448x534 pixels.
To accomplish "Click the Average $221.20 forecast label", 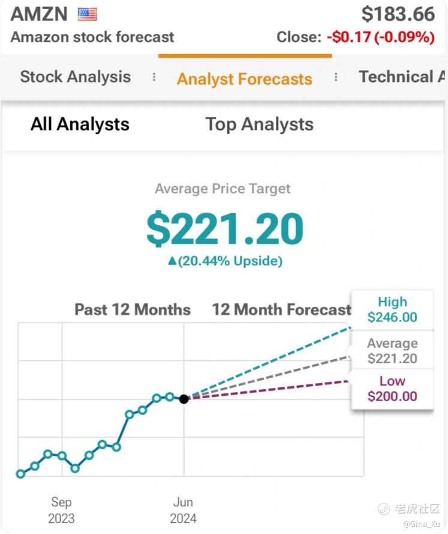I will coord(392,350).
